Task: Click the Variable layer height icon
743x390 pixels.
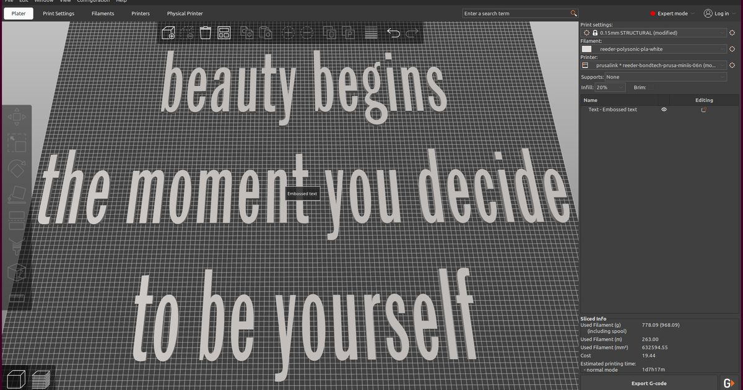Action: [x=370, y=32]
